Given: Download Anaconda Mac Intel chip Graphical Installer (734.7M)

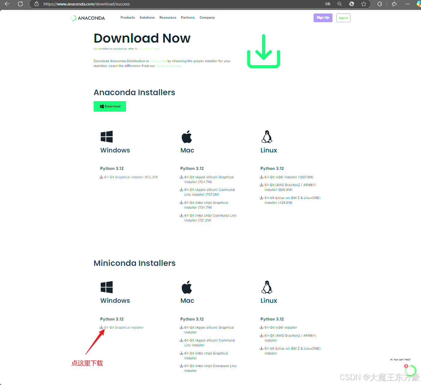Looking at the screenshot, I should pos(206,205).
